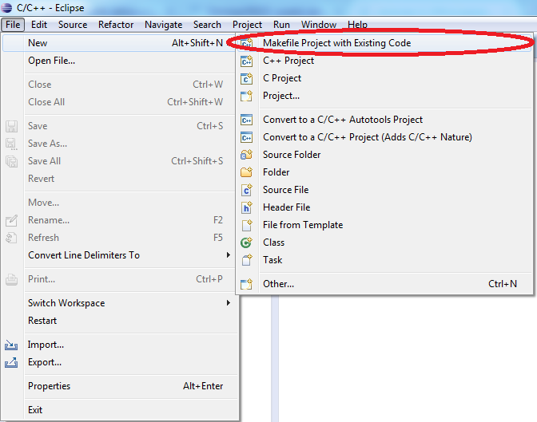Click the green Class icon

click(x=248, y=243)
